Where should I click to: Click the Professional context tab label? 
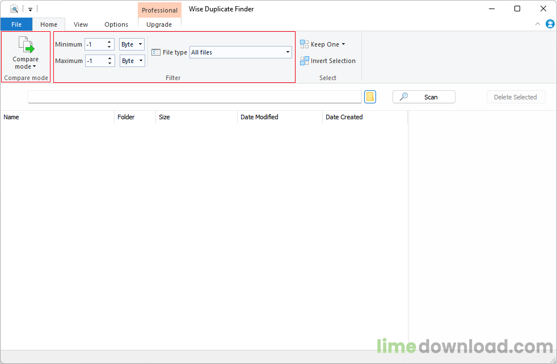(x=159, y=10)
